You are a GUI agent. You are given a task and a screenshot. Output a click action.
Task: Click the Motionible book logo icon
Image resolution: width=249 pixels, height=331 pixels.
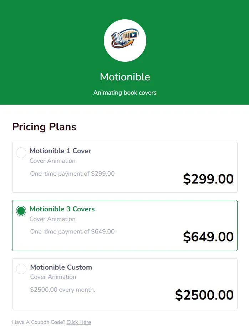[125, 40]
